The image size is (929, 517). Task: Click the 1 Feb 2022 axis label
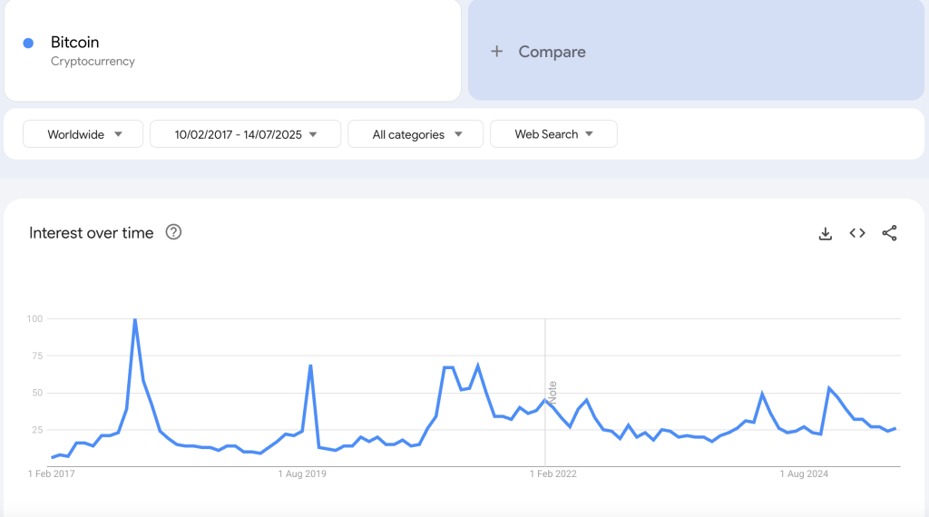553,473
